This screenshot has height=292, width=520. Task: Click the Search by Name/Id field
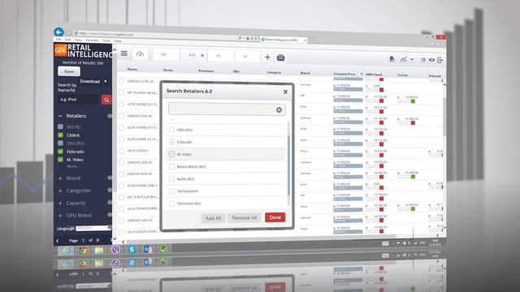click(79, 99)
